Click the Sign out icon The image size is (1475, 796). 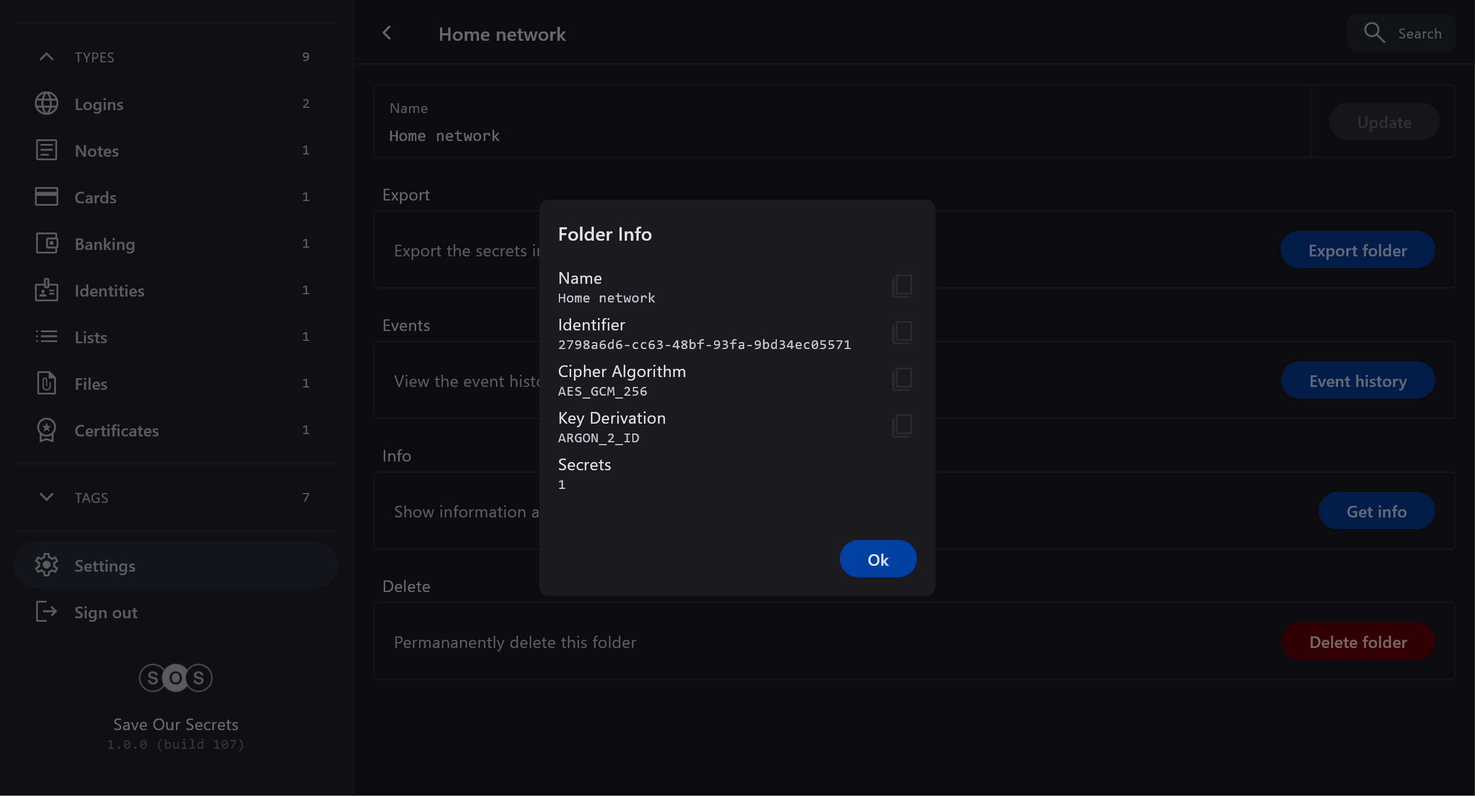tap(47, 612)
